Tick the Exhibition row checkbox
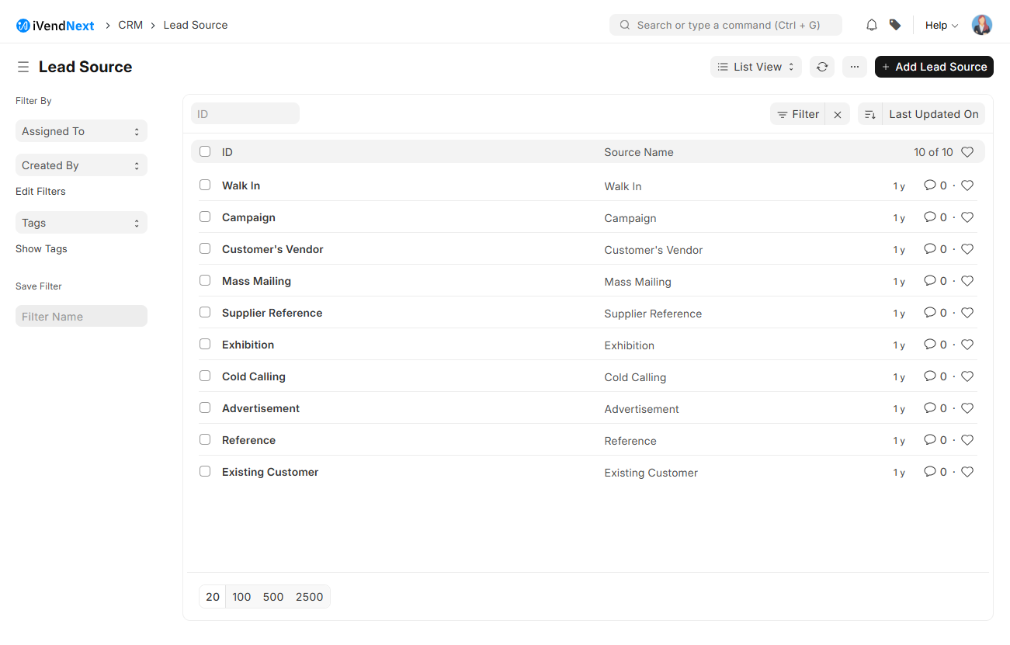This screenshot has width=1010, height=645. coord(205,345)
